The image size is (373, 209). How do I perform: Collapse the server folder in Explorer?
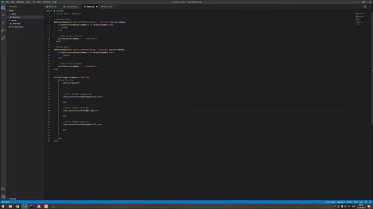pos(14,20)
